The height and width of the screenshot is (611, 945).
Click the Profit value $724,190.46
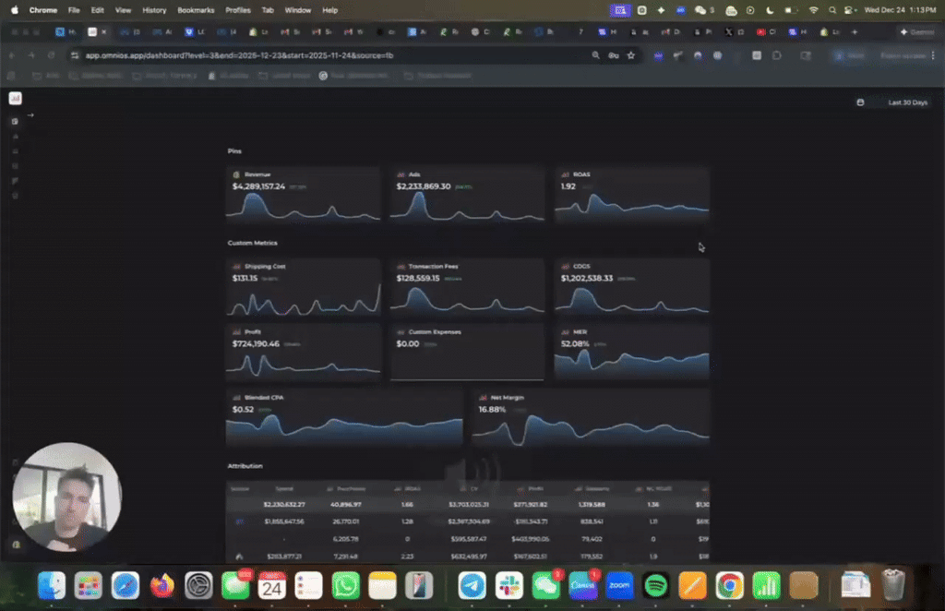(256, 343)
